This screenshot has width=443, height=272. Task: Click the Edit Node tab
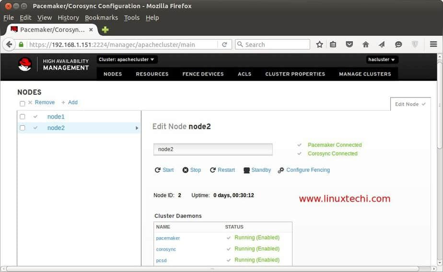[410, 104]
